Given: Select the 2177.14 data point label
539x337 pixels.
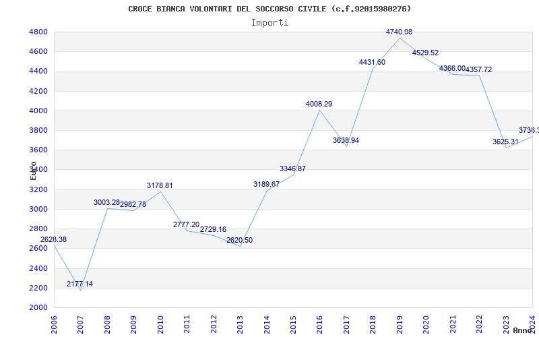Looking at the screenshot, I should pos(80,284).
